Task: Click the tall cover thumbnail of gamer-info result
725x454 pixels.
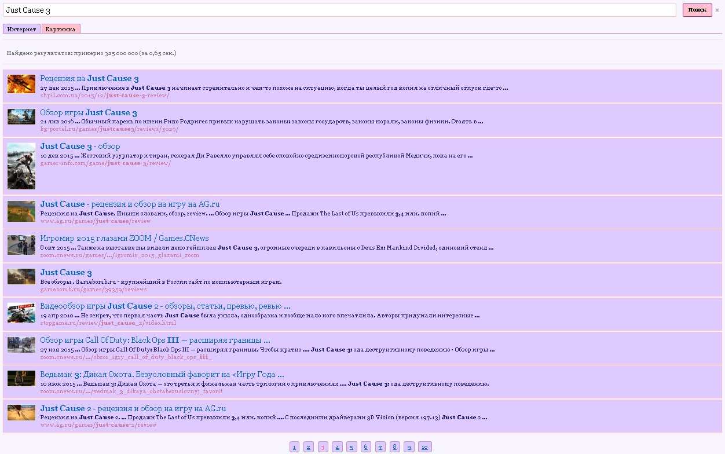Action: (21, 166)
